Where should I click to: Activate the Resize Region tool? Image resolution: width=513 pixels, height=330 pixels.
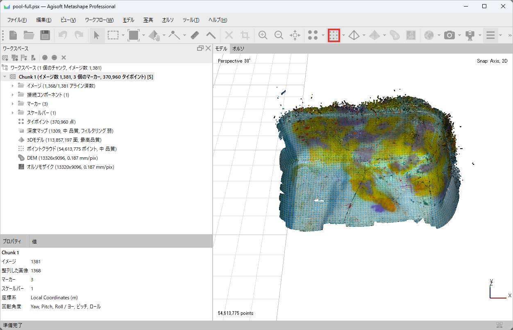click(134, 35)
